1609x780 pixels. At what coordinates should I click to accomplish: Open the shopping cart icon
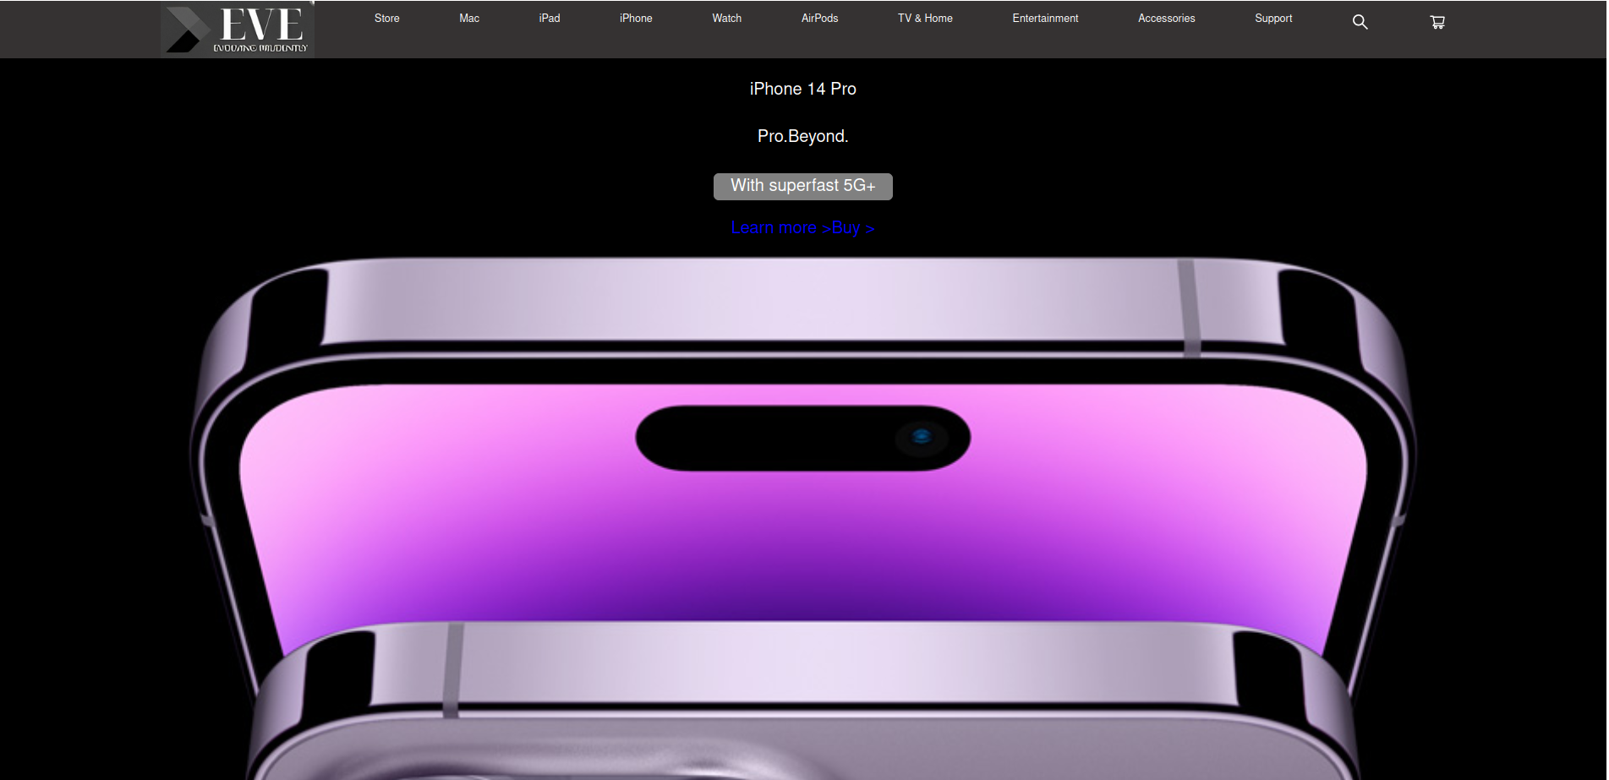tap(1437, 22)
